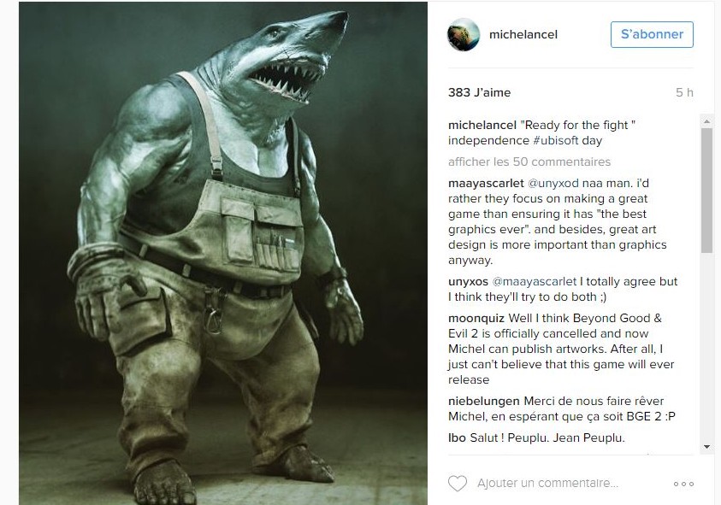Open maayascarlet commenter profile

(x=486, y=184)
